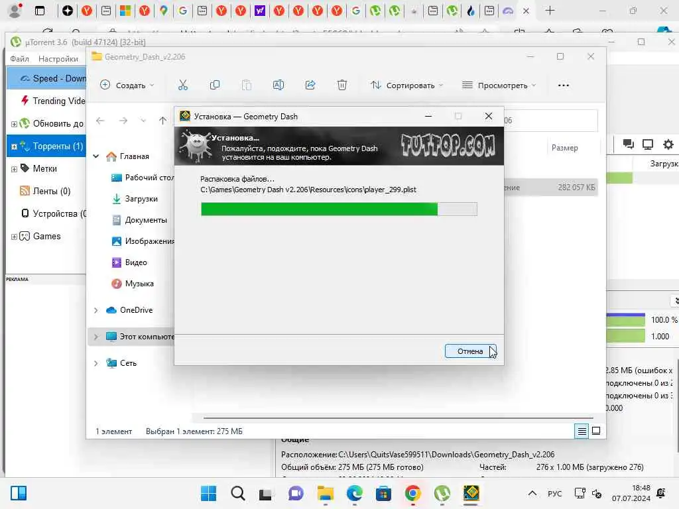Select Рабочий стол in navigation pane
Image resolution: width=679 pixels, height=509 pixels.
(143, 178)
